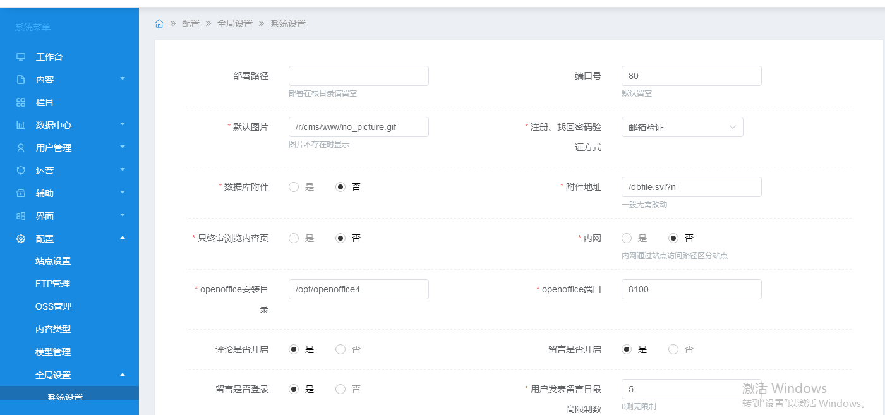Expand the 数据中心 menu arrow

pos(123,124)
